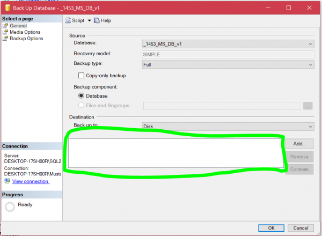
Task: Click the server name DESKTOP-17SH00R\SQL2
Action: [x=32, y=161]
